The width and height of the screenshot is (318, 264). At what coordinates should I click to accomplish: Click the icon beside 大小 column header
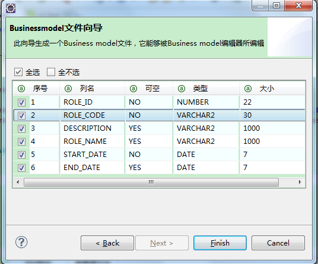[248, 89]
